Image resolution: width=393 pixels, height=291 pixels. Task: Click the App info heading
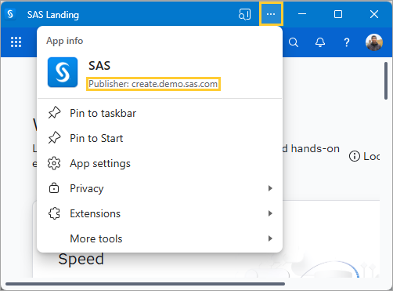tap(65, 41)
